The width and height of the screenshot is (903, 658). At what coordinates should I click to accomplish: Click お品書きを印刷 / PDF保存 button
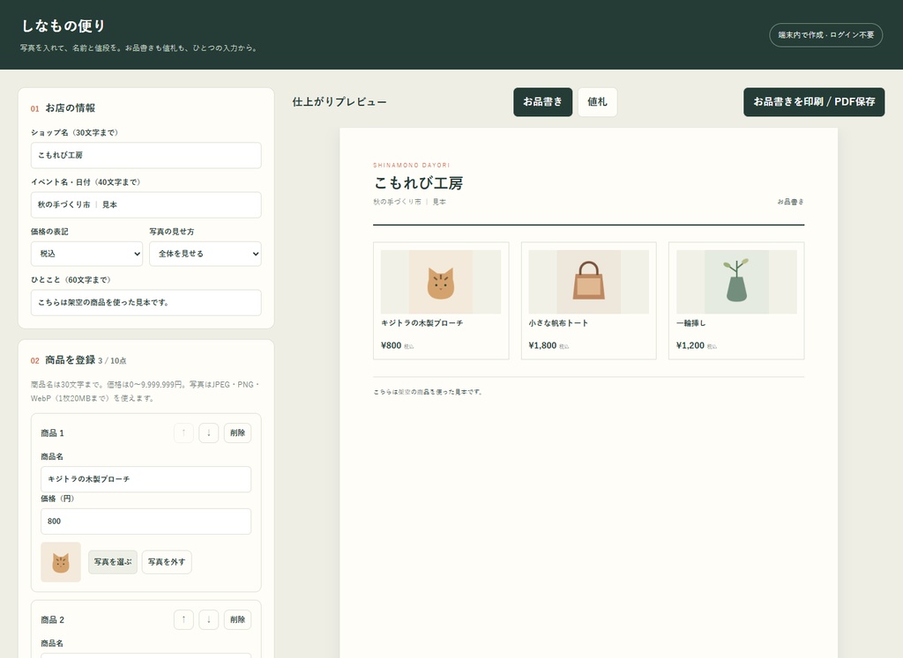coord(814,102)
